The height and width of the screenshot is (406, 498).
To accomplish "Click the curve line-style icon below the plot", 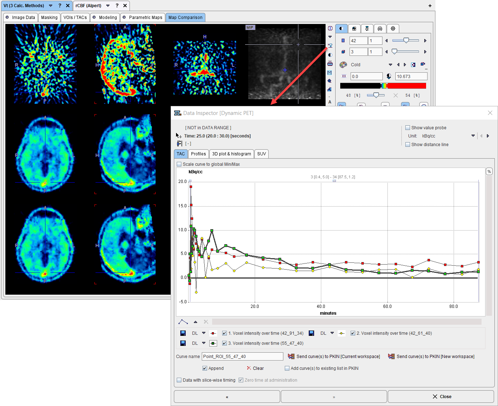I will pos(183,322).
